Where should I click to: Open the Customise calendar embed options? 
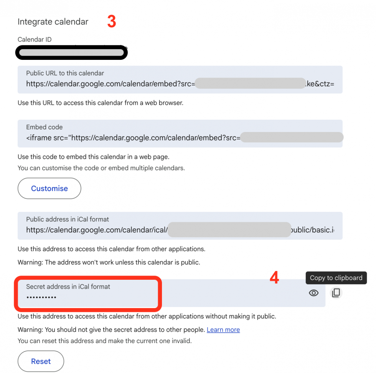coord(49,188)
